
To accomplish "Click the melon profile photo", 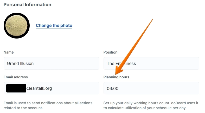I will click(16, 25).
